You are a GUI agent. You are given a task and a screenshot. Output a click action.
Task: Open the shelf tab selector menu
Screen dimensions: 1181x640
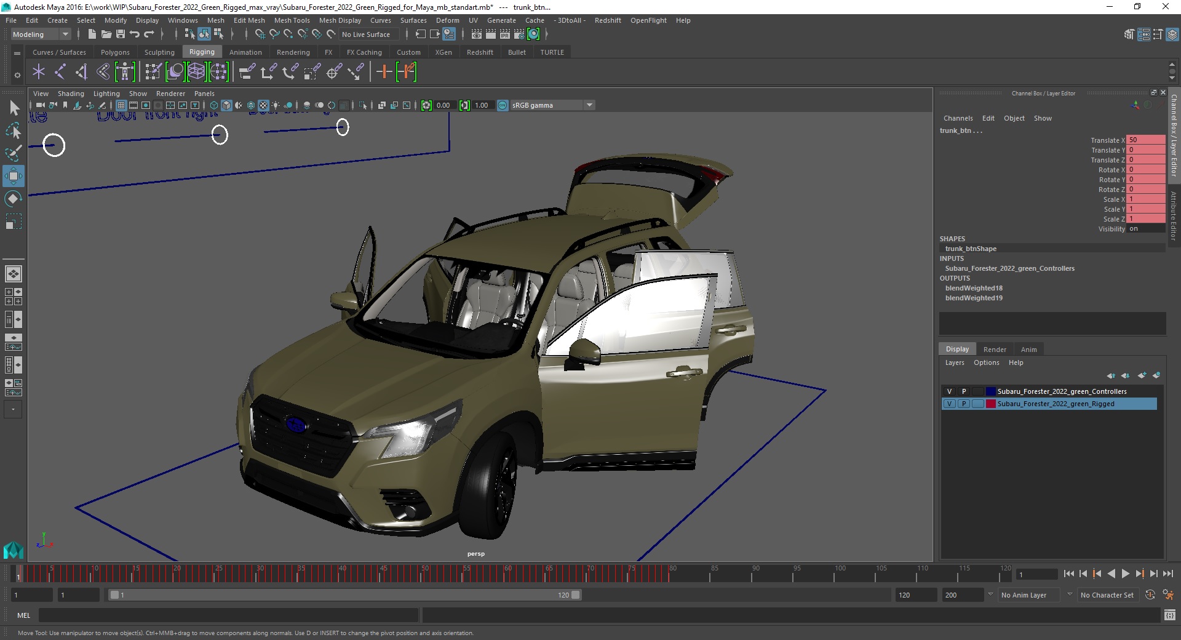coord(17,53)
